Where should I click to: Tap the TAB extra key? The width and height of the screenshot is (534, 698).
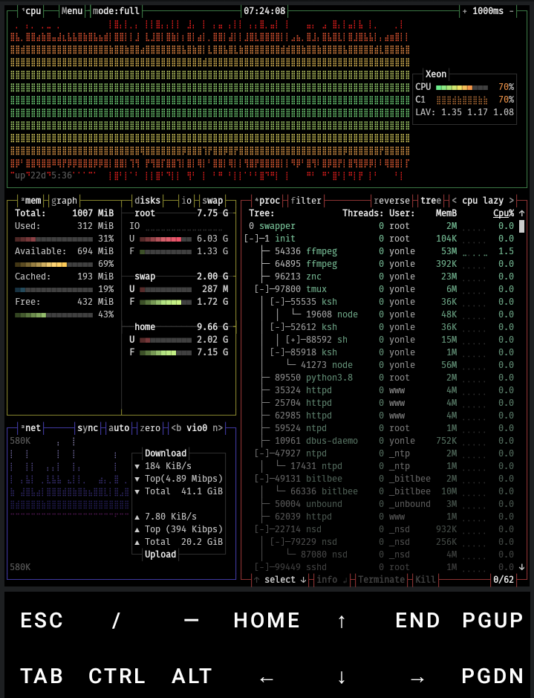[42, 676]
